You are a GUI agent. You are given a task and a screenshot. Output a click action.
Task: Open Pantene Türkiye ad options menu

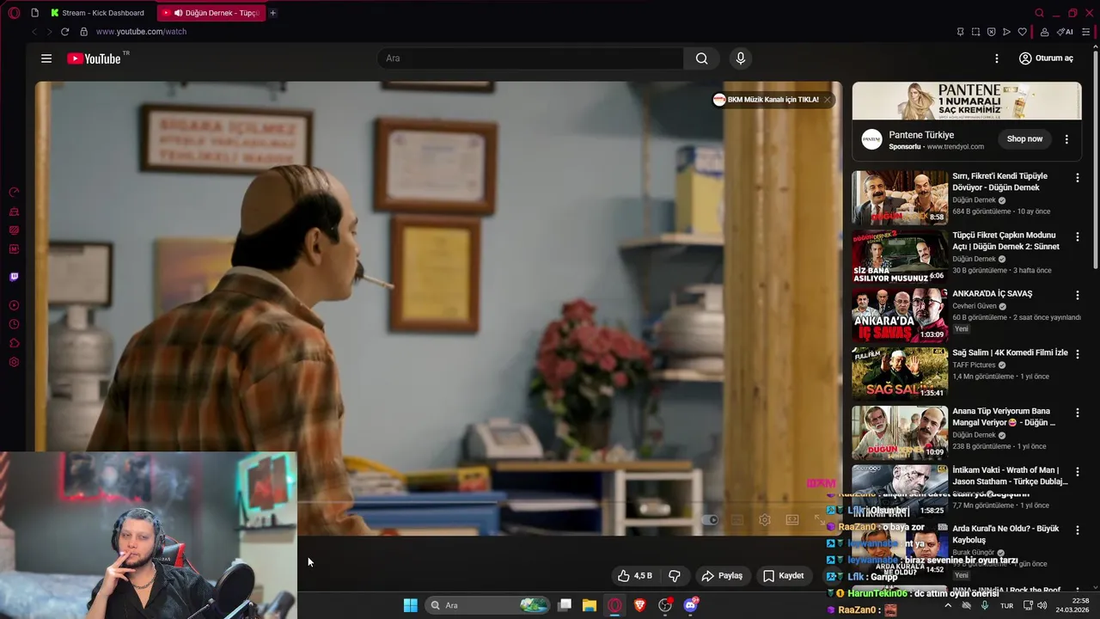pos(1066,139)
